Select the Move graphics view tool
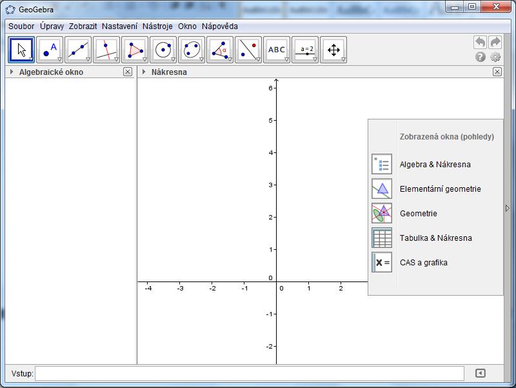This screenshot has width=516, height=388. click(x=333, y=50)
